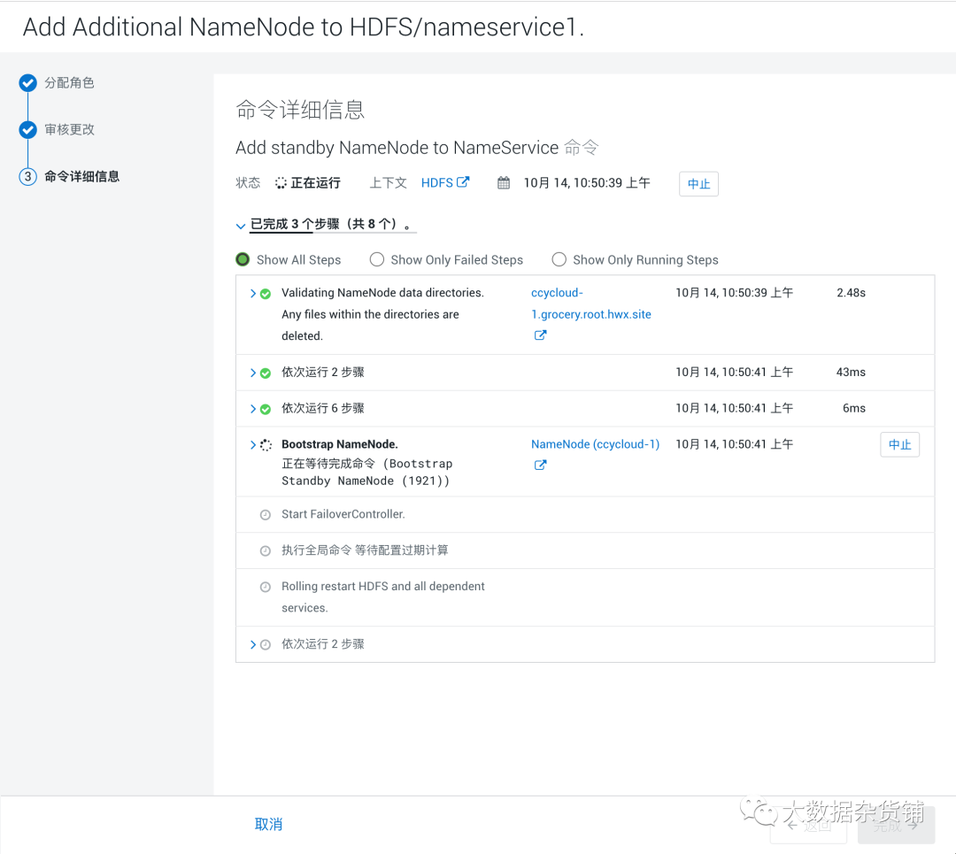Click the Bootstrap NameNode. step title
Viewport: 956px width, 854px height.
click(340, 444)
